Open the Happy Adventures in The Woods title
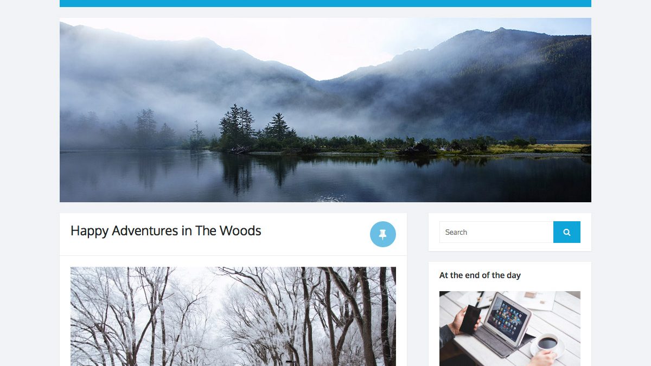Image resolution: width=651 pixels, height=366 pixels. click(x=165, y=230)
